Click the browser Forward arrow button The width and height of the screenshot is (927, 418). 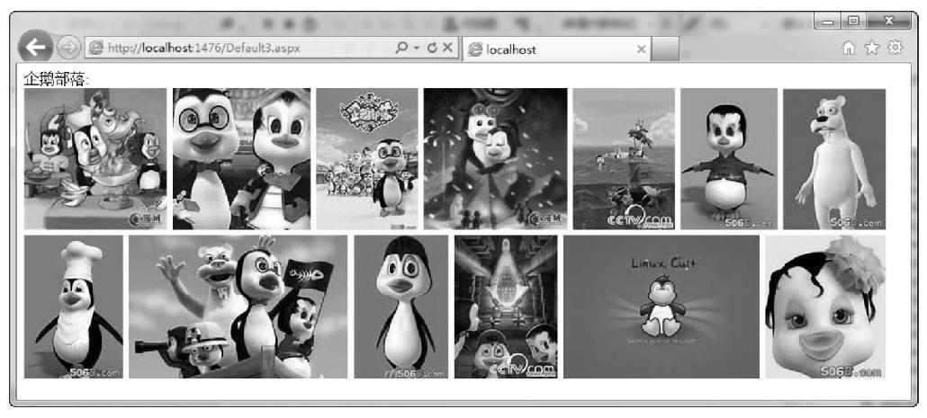[68, 48]
